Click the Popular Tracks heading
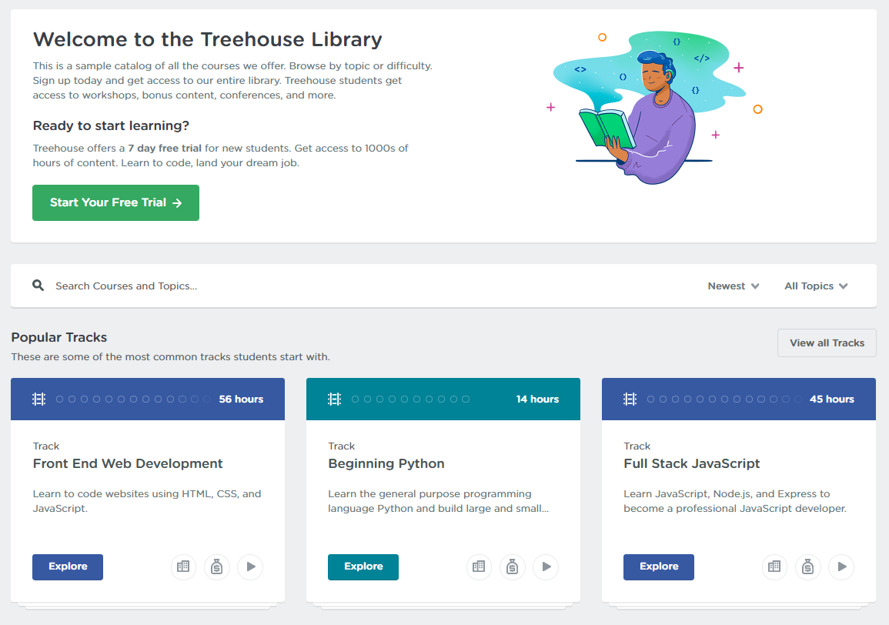This screenshot has height=625, width=889. 59,337
